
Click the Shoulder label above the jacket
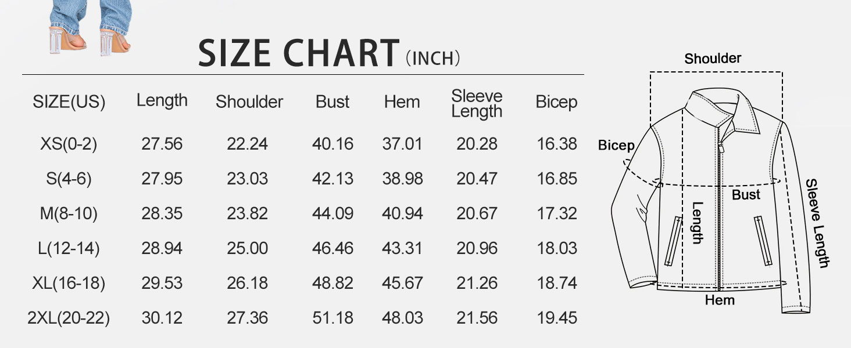(x=713, y=59)
